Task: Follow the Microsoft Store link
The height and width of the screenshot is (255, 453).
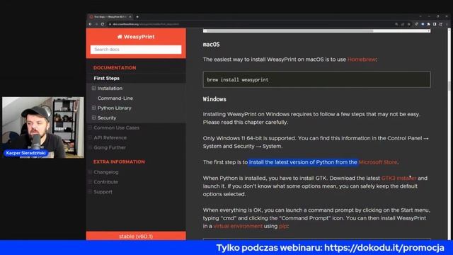Action: pos(378,162)
